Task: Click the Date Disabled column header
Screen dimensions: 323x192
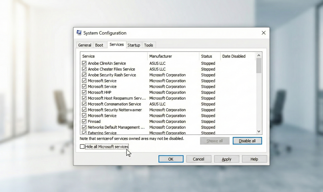Action: pos(238,56)
